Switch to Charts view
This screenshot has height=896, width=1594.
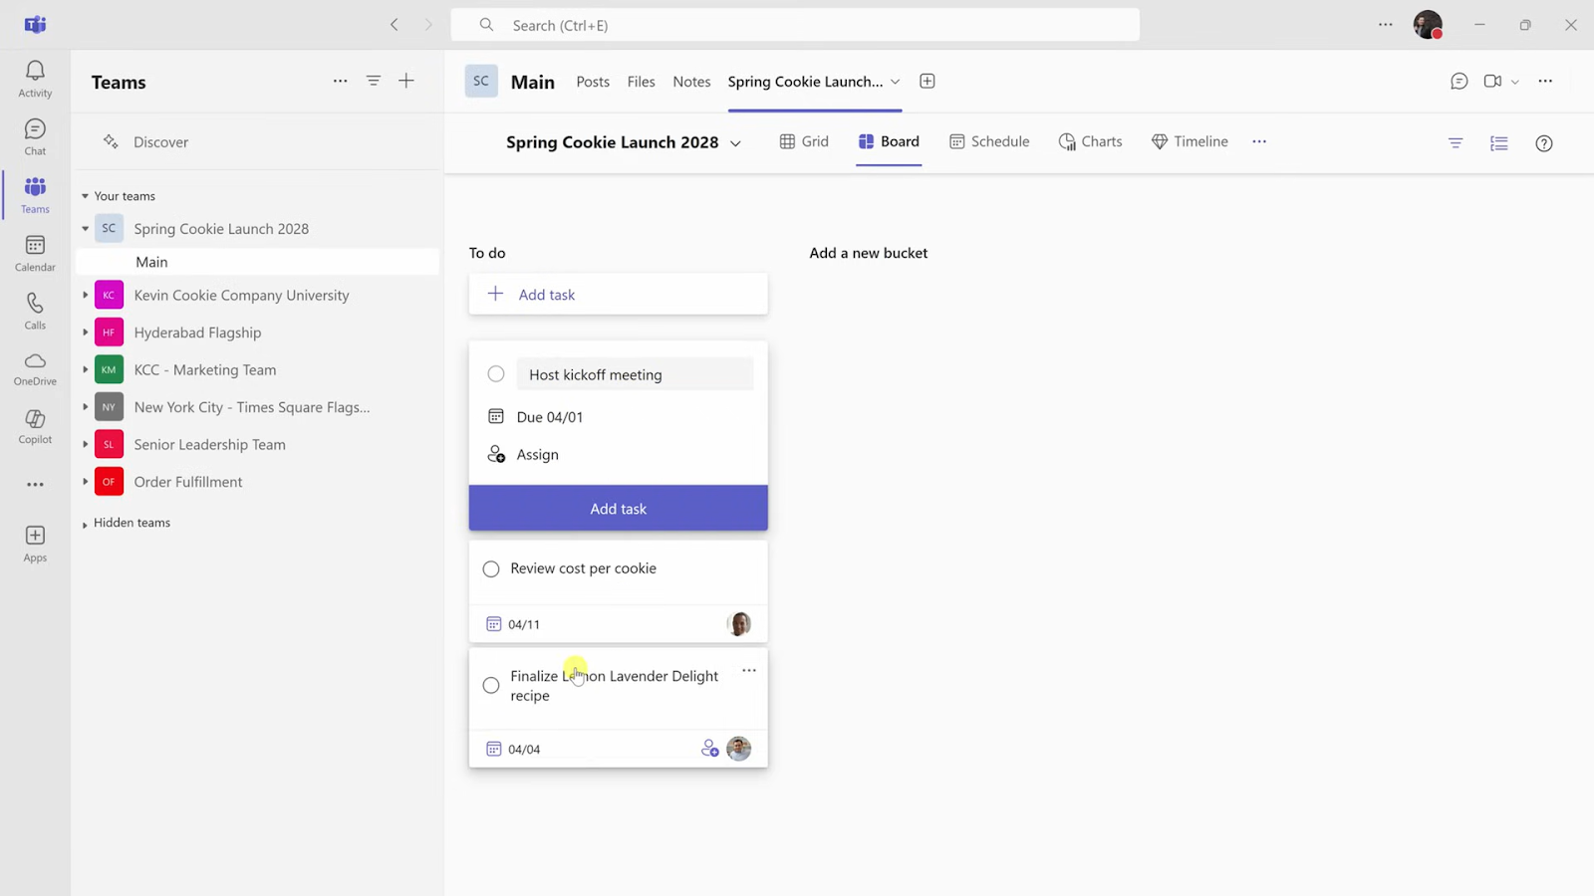(x=1091, y=141)
